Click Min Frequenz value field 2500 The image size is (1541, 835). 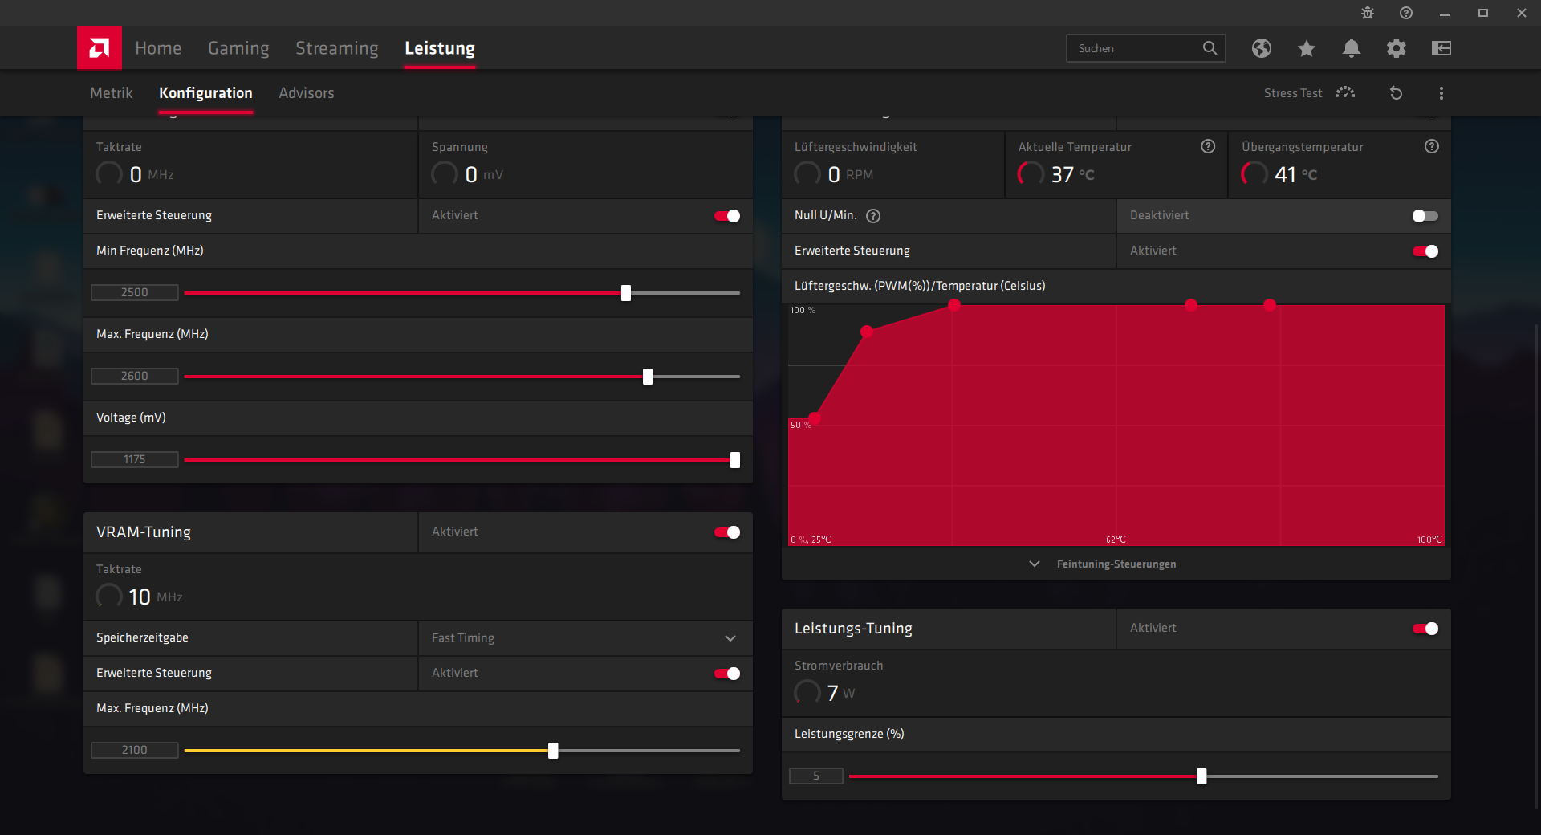(x=135, y=293)
